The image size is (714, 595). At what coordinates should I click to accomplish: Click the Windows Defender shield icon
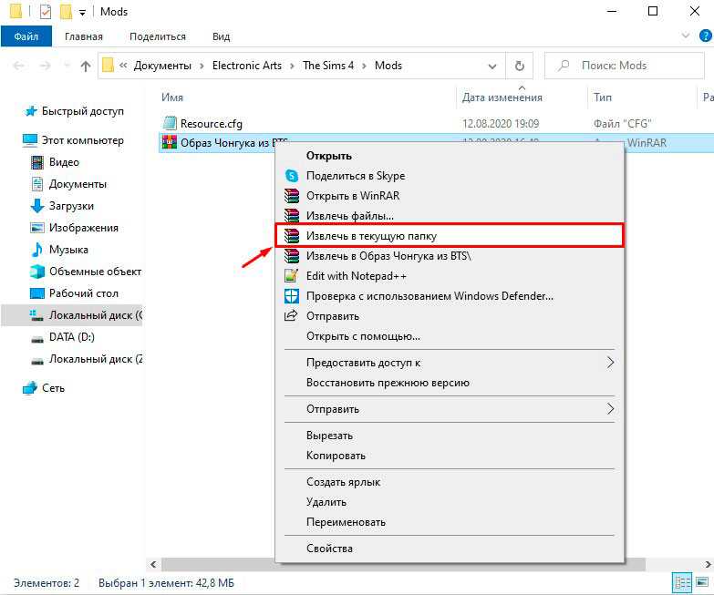pyautogui.click(x=292, y=296)
